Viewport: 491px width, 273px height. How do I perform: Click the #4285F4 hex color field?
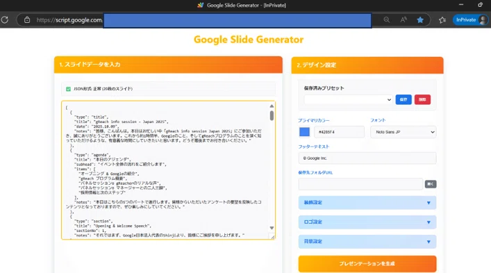click(x=339, y=132)
